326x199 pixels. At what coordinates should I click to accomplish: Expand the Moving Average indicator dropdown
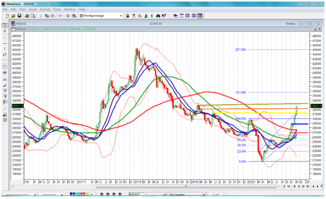click(121, 16)
